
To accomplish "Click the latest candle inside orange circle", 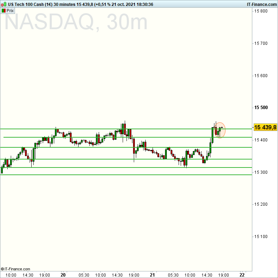I will point(222,127).
